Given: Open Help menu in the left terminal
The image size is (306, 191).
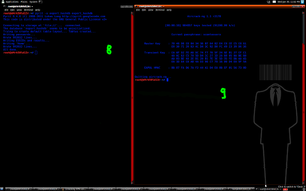Looking at the screenshot, I should [37, 10].
